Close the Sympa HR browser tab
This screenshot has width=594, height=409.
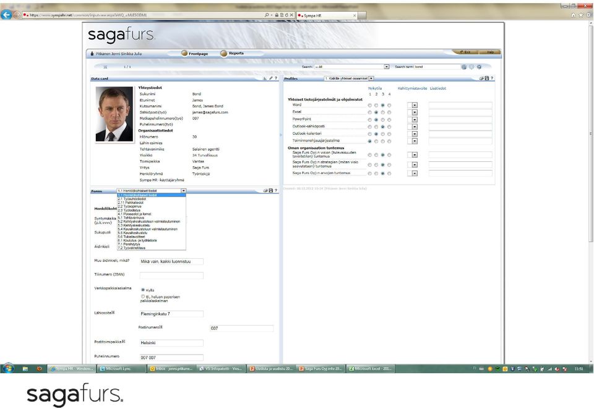[x=355, y=15]
